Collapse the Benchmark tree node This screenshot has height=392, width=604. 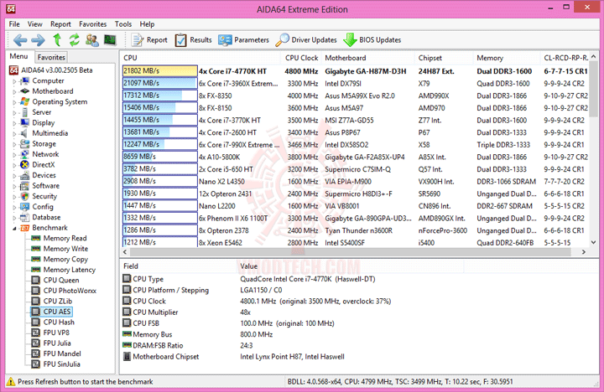click(14, 229)
